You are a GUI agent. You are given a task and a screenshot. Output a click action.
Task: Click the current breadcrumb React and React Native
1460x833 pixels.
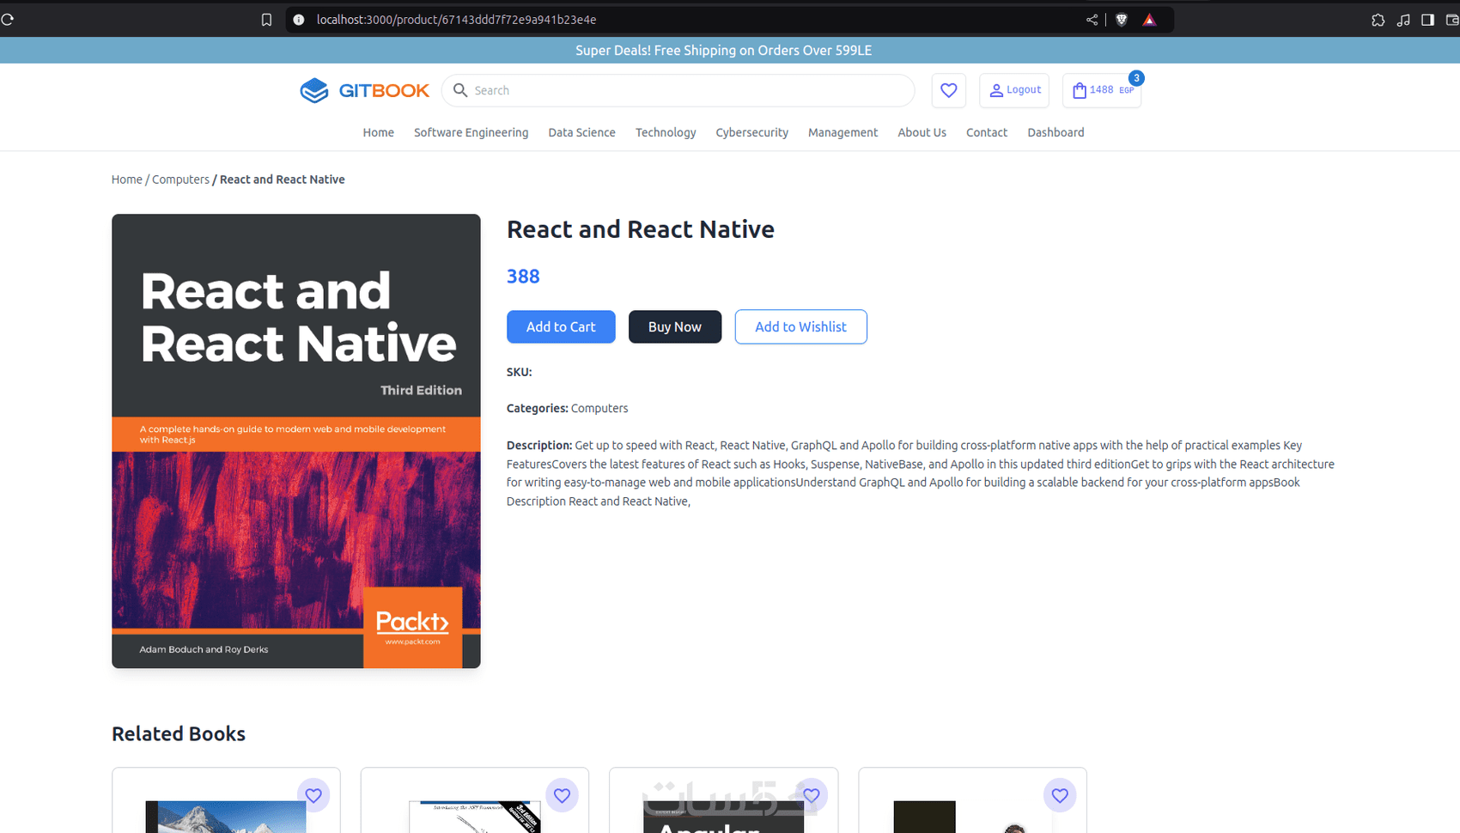(283, 179)
